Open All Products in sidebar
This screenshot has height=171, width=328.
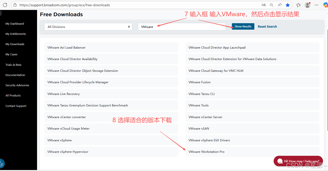[x=13, y=95]
